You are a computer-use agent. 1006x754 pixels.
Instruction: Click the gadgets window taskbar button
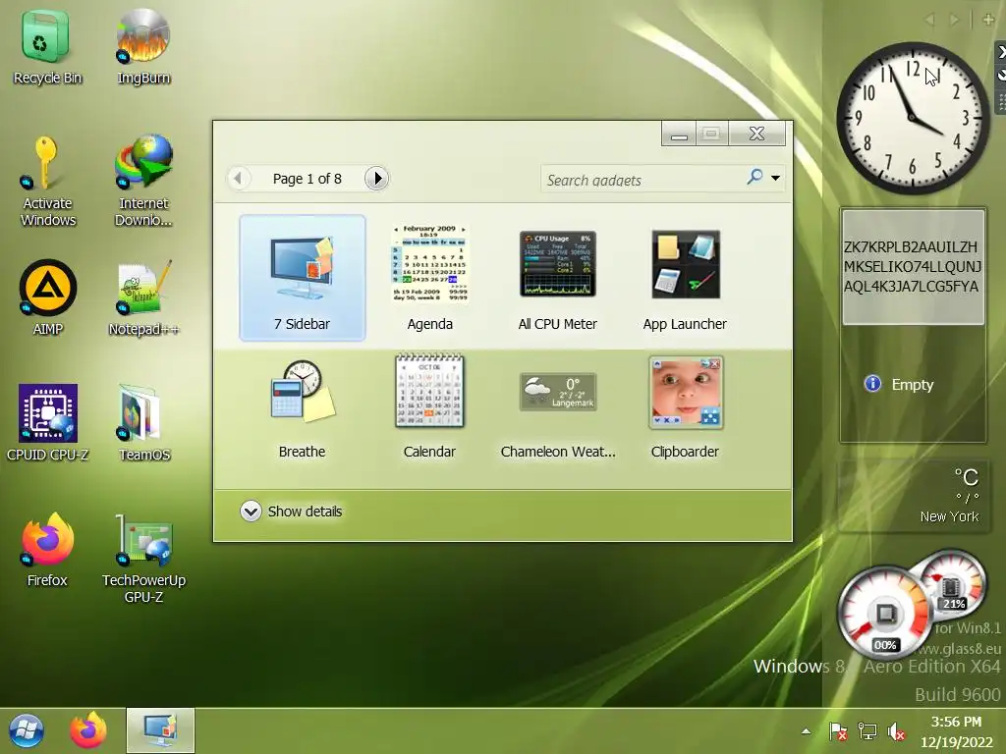click(160, 730)
